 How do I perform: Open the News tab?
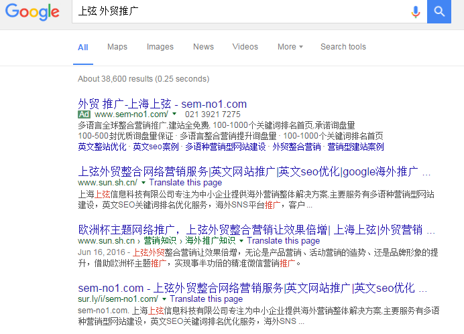click(203, 47)
